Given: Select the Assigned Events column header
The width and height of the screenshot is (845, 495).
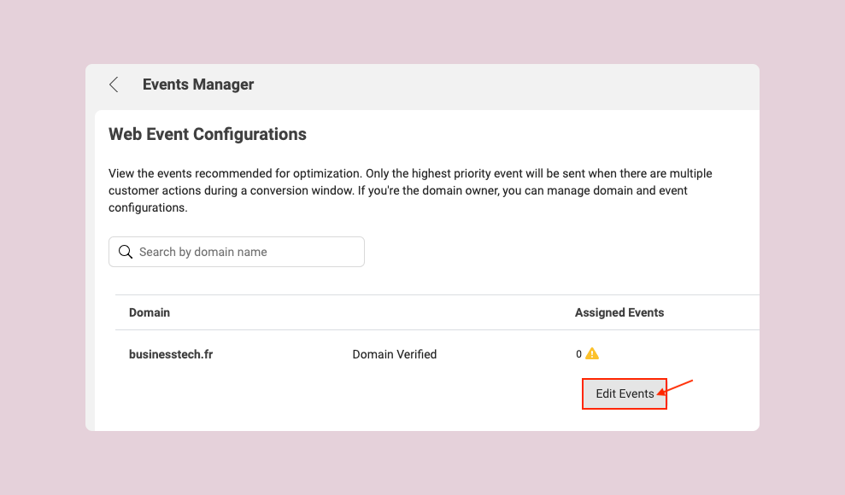Looking at the screenshot, I should coord(619,312).
